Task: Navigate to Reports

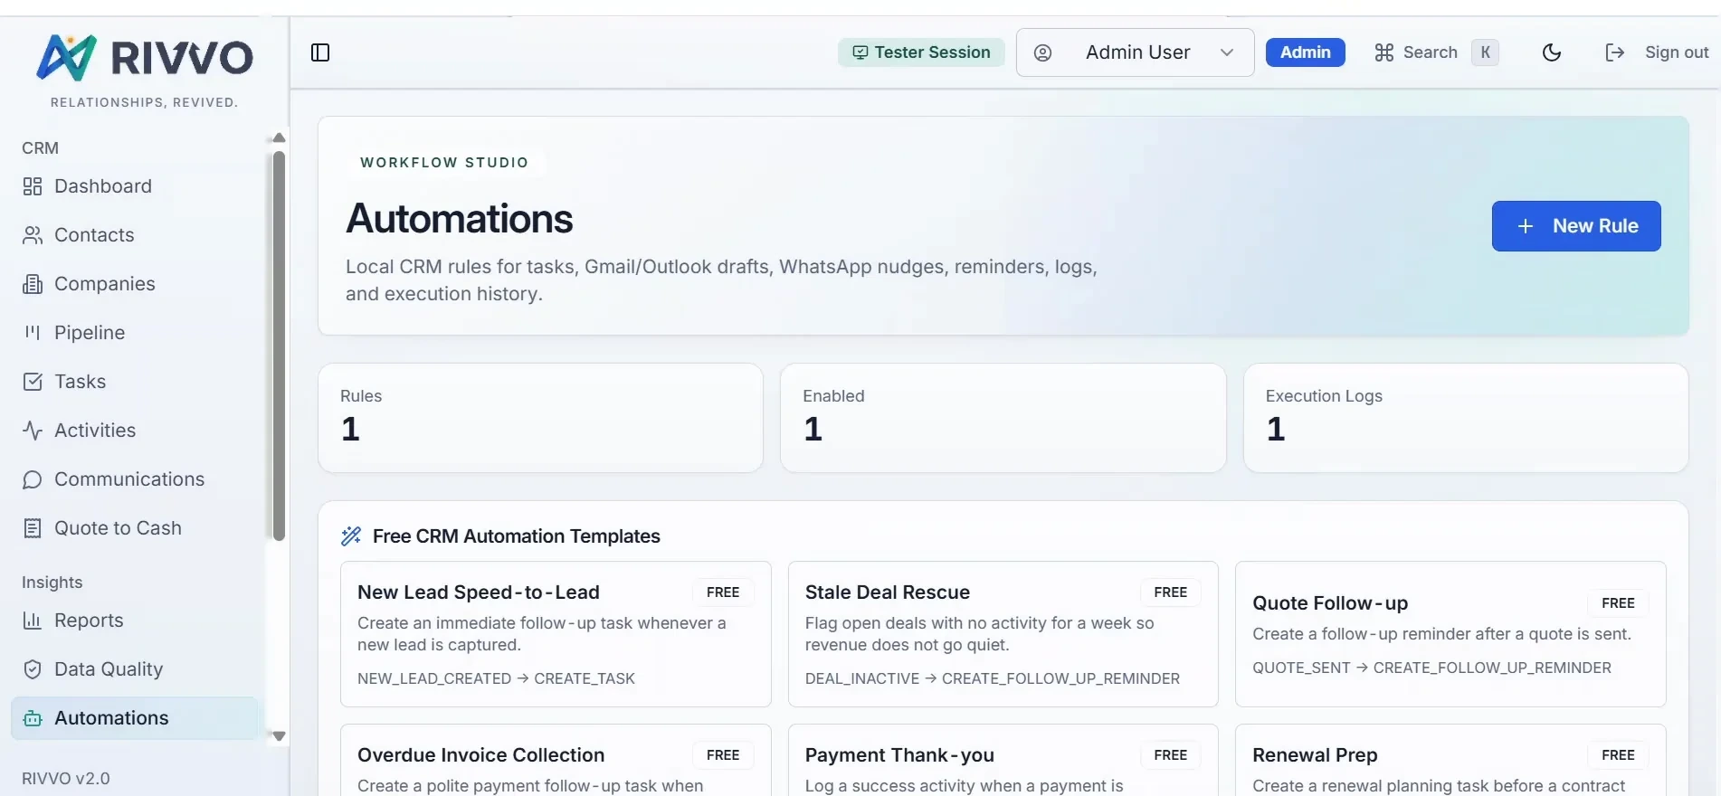Action: click(136, 621)
